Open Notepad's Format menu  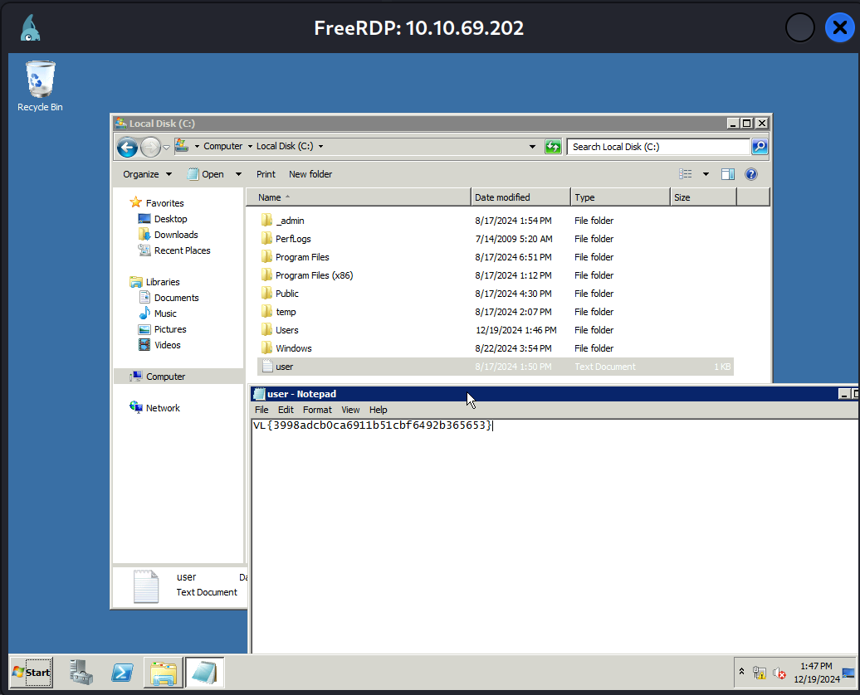(317, 410)
